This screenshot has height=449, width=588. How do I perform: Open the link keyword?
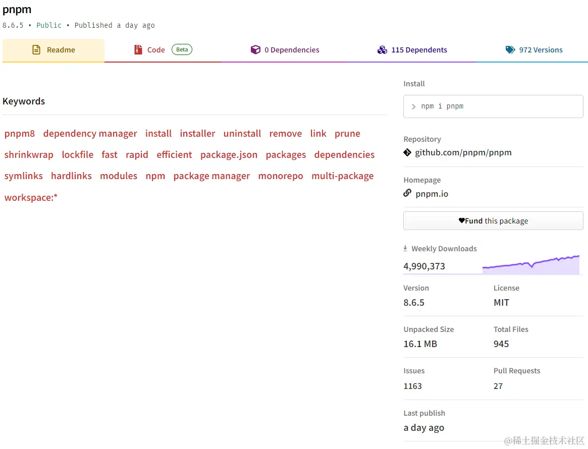click(x=318, y=133)
